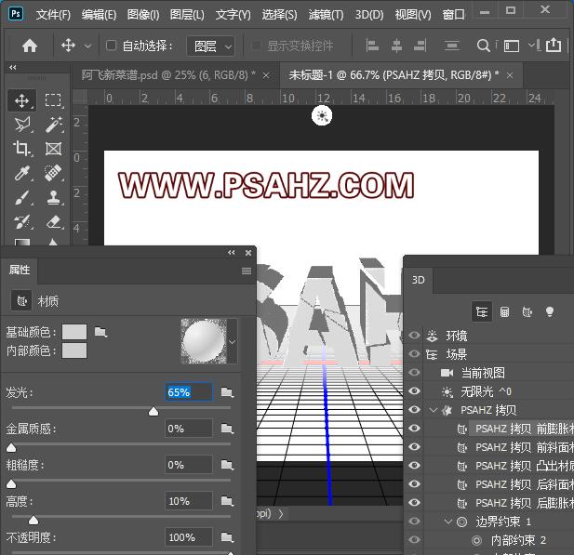Select the Healing Brush tool
Viewport: 574px width, 555px height.
click(53, 173)
